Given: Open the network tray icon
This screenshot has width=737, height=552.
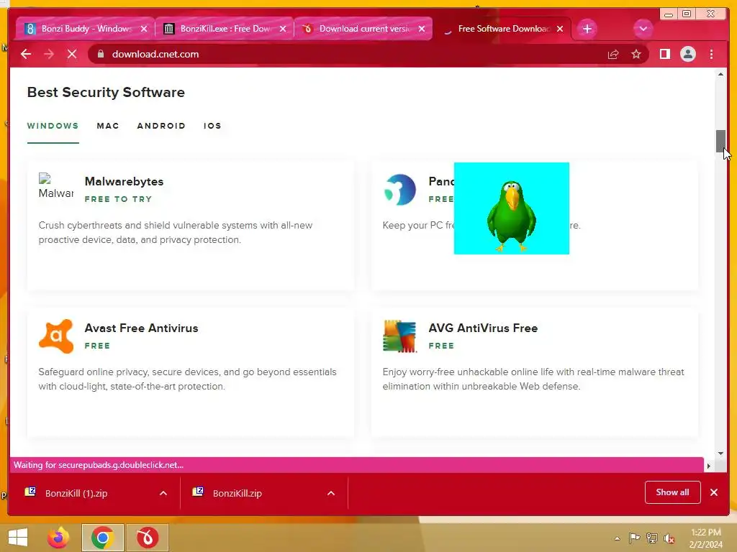Looking at the screenshot, I should point(652,538).
